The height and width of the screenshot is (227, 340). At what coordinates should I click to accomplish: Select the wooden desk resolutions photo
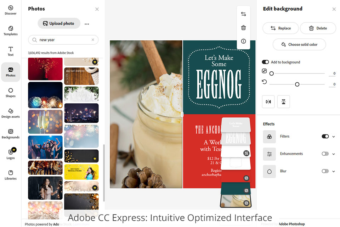[81, 76]
